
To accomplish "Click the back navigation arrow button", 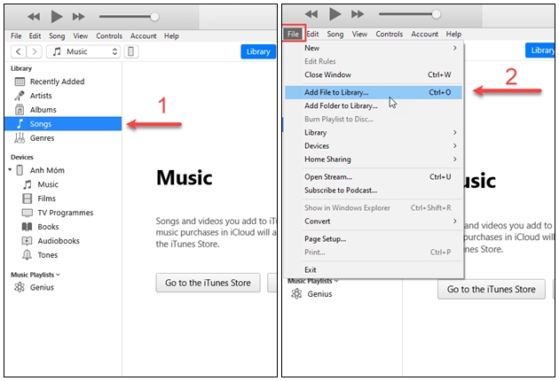I will (x=19, y=51).
